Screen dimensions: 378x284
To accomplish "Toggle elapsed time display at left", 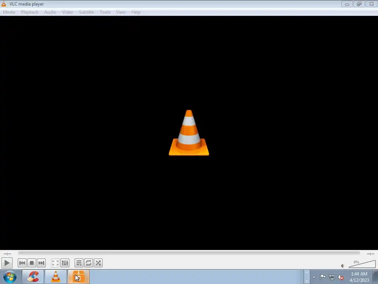I will 7,254.
